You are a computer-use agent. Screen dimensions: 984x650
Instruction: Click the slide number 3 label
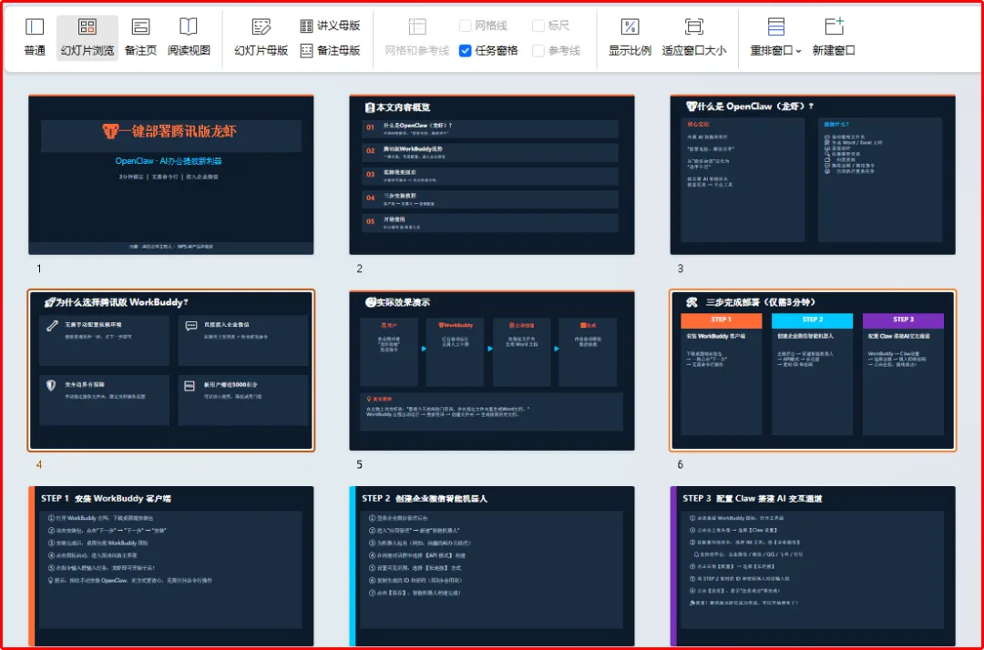[x=681, y=269]
